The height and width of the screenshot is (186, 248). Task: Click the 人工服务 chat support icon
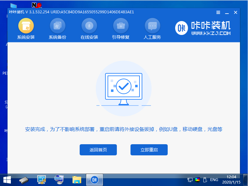click(x=152, y=29)
